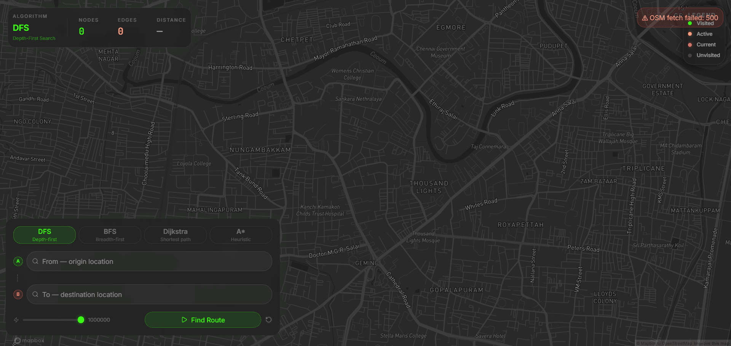Image resolution: width=731 pixels, height=346 pixels.
Task: Click the Visited legend dot
Action: 690,23
